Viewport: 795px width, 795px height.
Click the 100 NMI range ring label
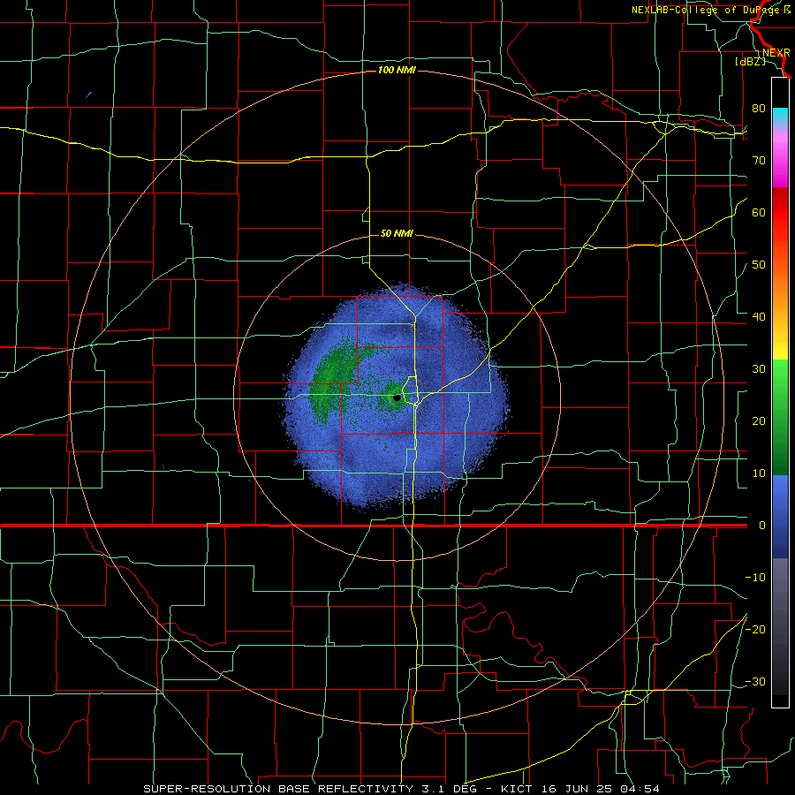click(397, 70)
